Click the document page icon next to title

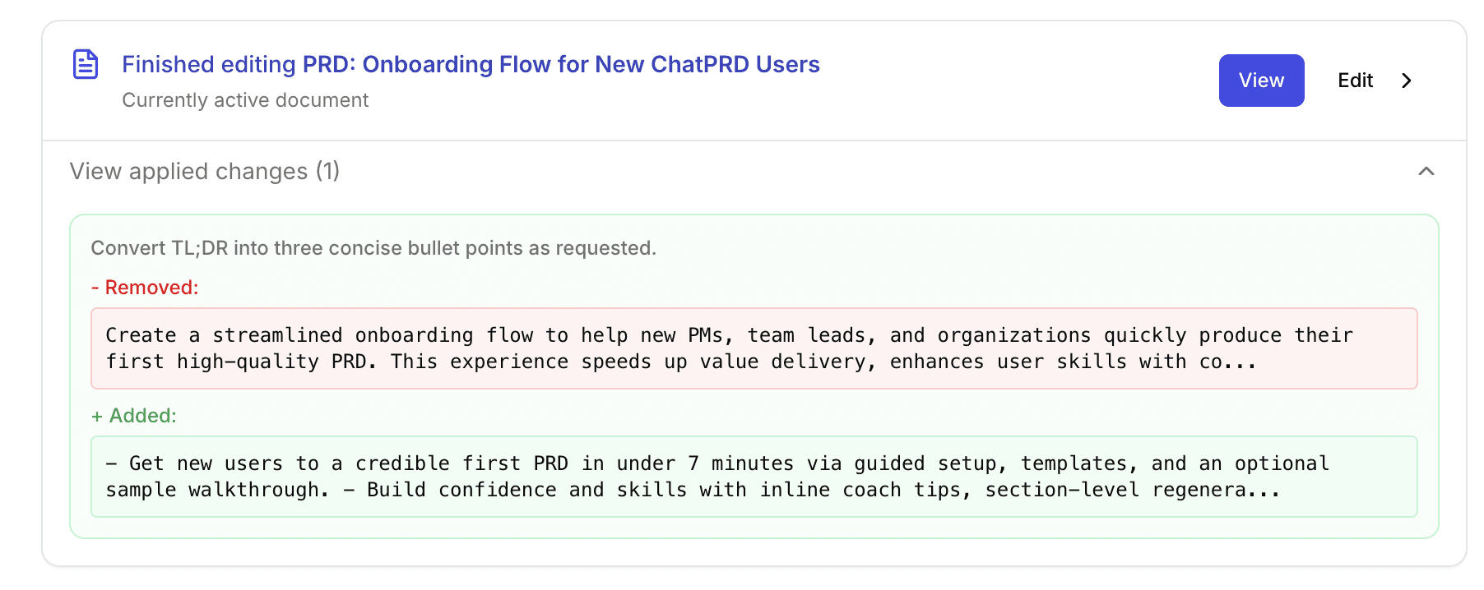click(x=86, y=63)
